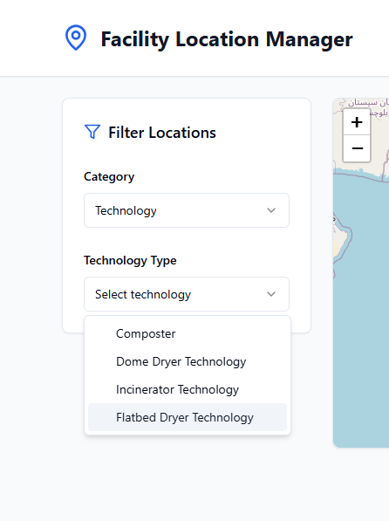This screenshot has height=521, width=389.
Task: Click the Technology Type chevron arrow
Action: 271,294
